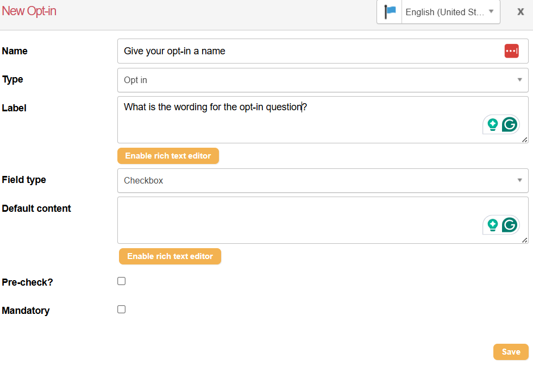The image size is (533, 366).
Task: Expand the Type dropdown showing Opt in
Action: click(323, 80)
